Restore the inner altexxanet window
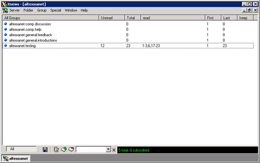260x163 pixels. [250, 10]
